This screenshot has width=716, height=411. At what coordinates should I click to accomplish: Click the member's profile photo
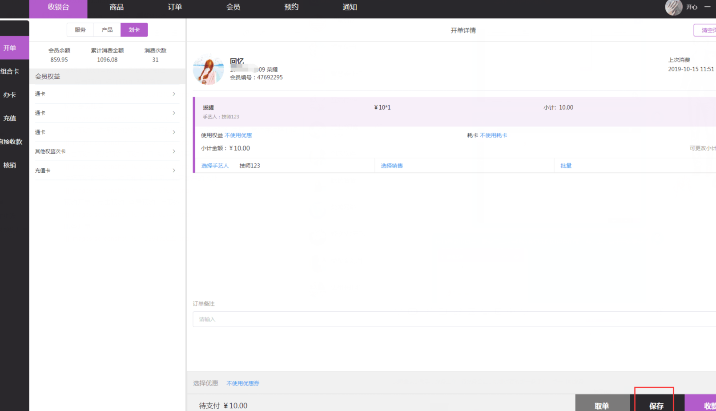point(208,70)
